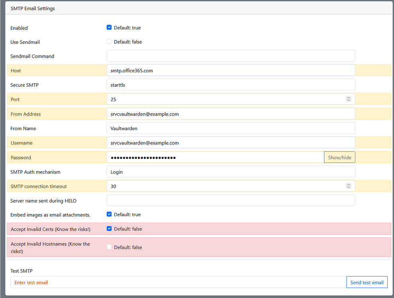Click the Username input field
The image size is (394, 298).
231,143
